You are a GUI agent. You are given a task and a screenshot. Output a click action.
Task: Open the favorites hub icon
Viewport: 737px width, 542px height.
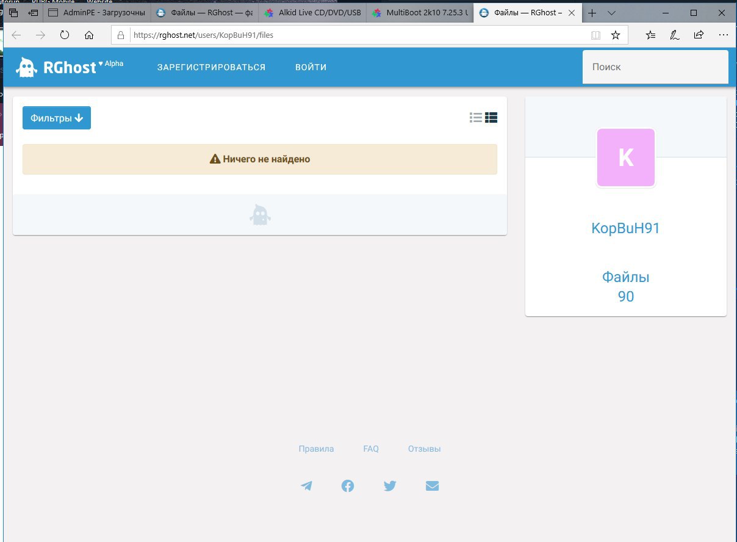[x=651, y=35]
